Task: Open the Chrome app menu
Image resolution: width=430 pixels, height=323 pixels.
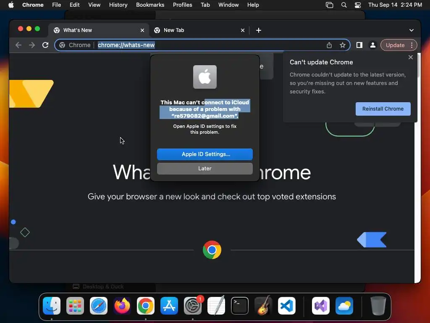Action: [x=33, y=5]
